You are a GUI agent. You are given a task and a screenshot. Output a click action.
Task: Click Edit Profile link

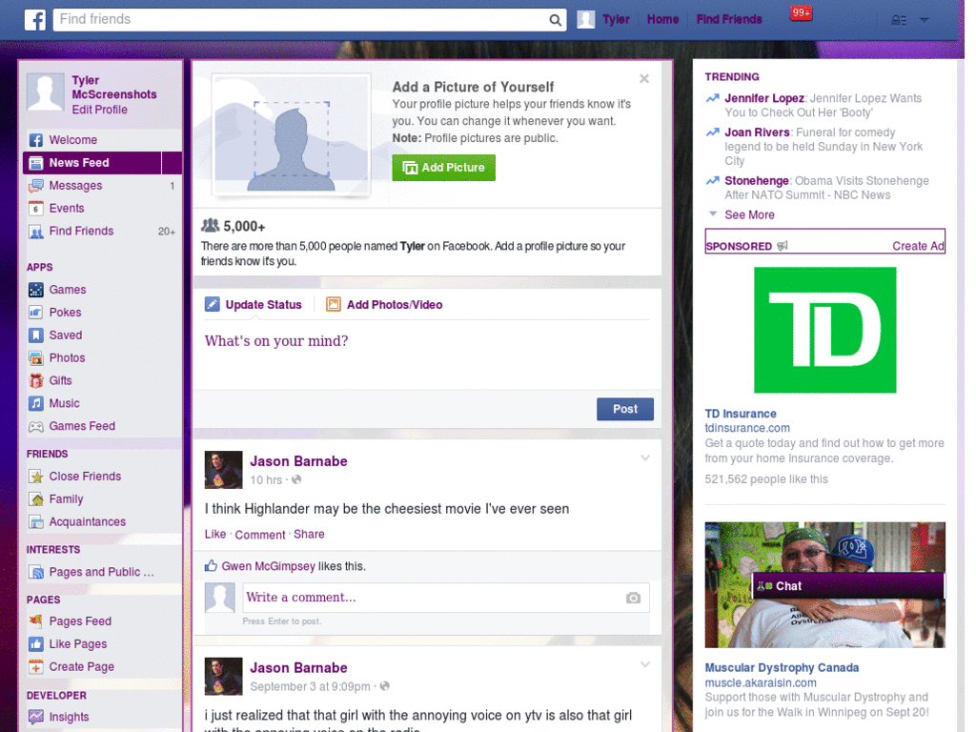(x=99, y=110)
